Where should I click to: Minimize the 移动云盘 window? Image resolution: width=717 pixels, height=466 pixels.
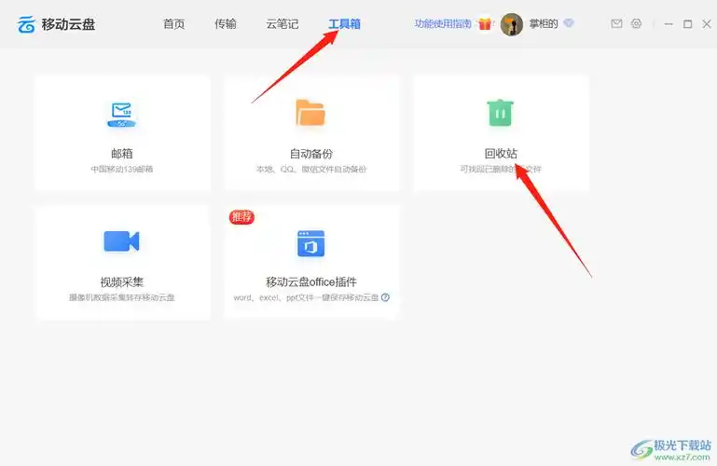click(669, 23)
